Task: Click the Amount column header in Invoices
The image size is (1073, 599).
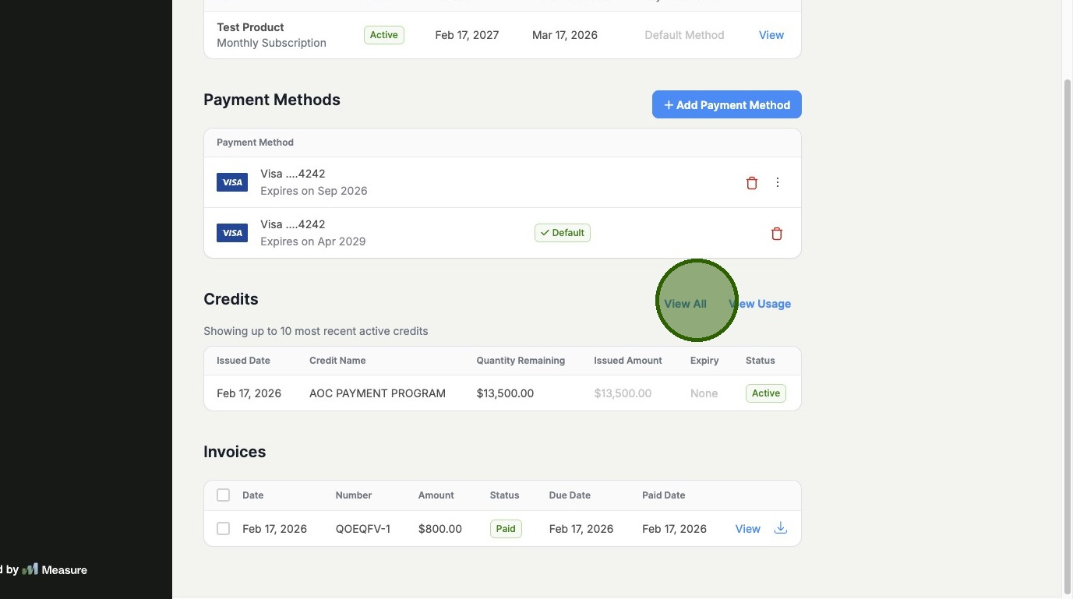Action: pyautogui.click(x=436, y=495)
